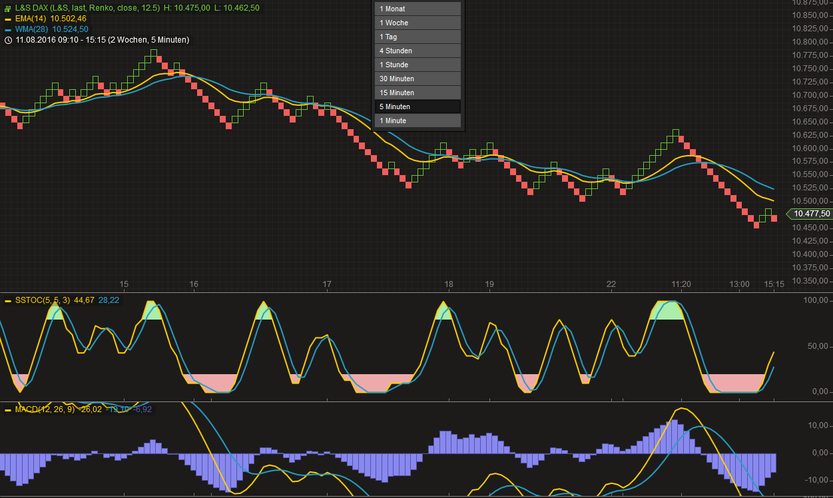The image size is (833, 498).
Task: Click the Renko chart type icon beside L&S DAX
Action: point(8,7)
